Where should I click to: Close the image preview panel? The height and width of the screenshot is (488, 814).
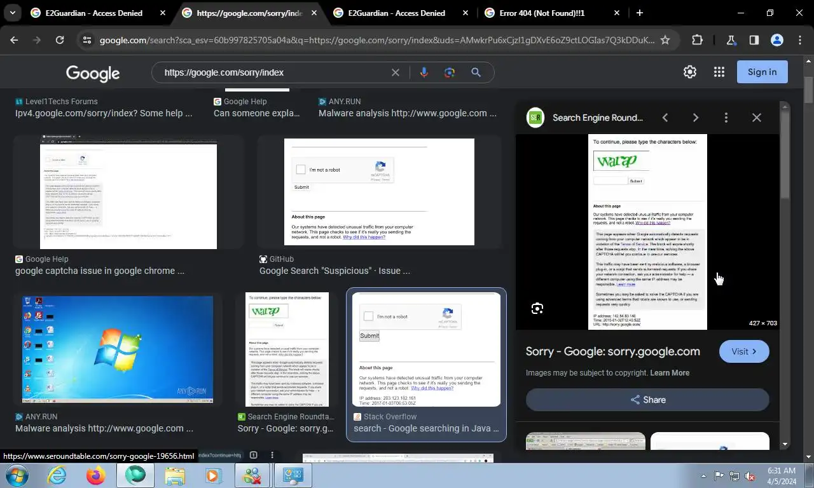coord(757,118)
